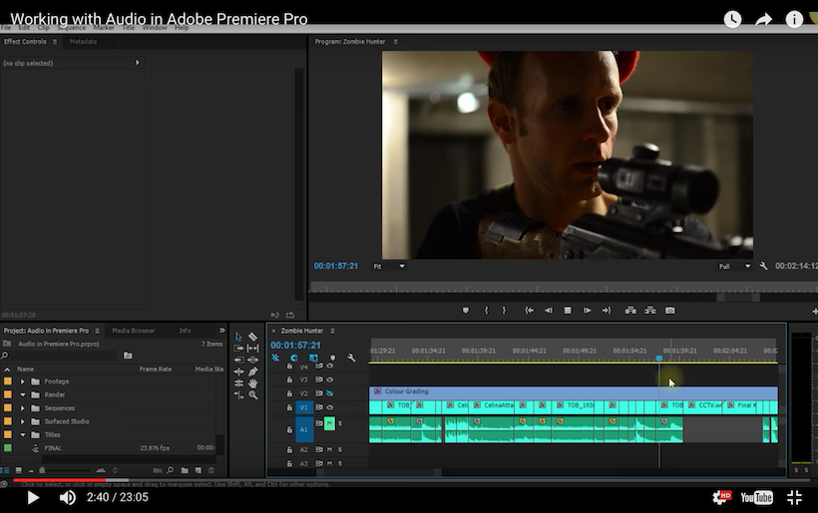The height and width of the screenshot is (513, 818).
Task: Step forward one frame in Program Monitor
Action: [x=587, y=311]
